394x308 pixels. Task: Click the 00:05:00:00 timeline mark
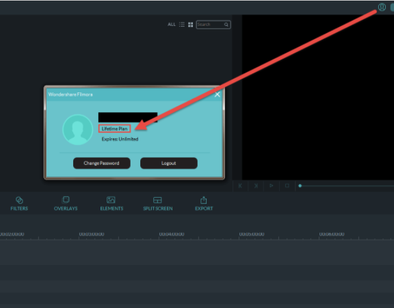[x=252, y=234]
